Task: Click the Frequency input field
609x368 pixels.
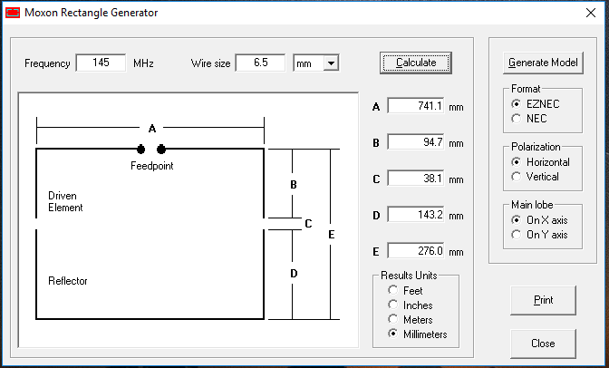Action: coord(101,63)
